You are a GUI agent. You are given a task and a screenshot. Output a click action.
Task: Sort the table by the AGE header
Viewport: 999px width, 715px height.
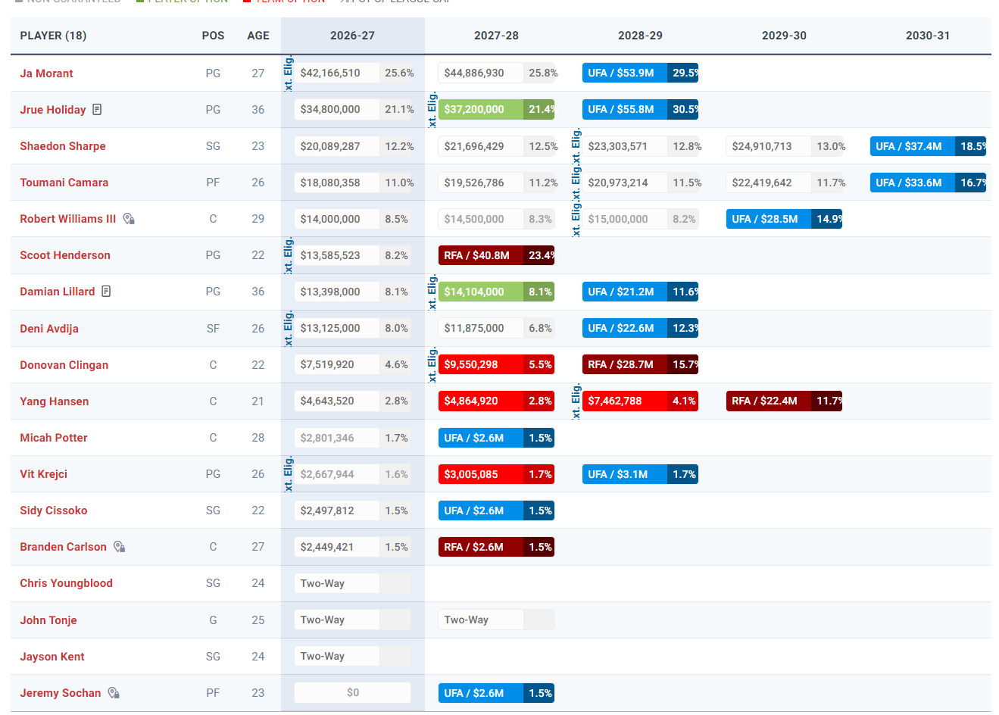(258, 36)
